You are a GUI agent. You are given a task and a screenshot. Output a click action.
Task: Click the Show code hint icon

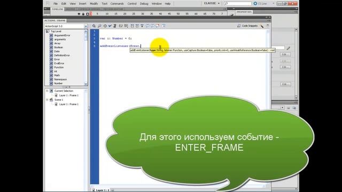(121, 26)
